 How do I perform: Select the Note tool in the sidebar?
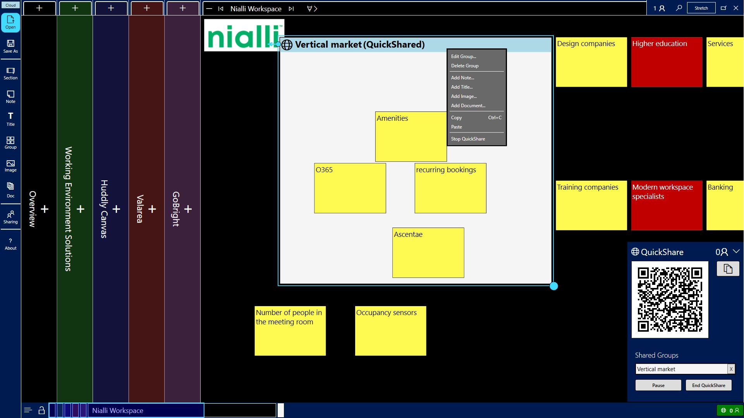click(10, 96)
